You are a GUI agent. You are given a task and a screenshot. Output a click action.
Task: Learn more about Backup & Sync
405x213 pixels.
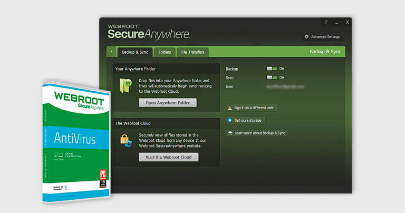coord(257,133)
